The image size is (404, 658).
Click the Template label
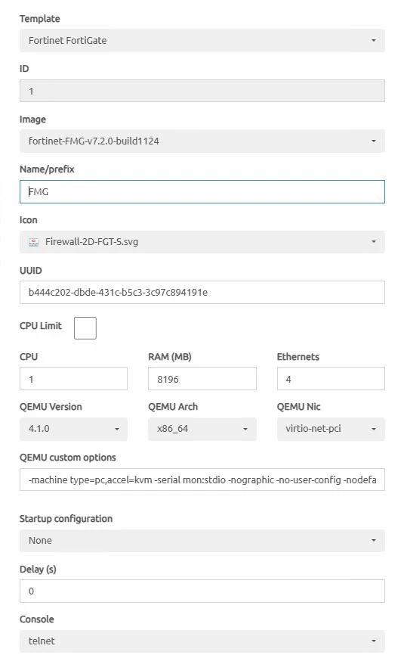pyautogui.click(x=40, y=19)
